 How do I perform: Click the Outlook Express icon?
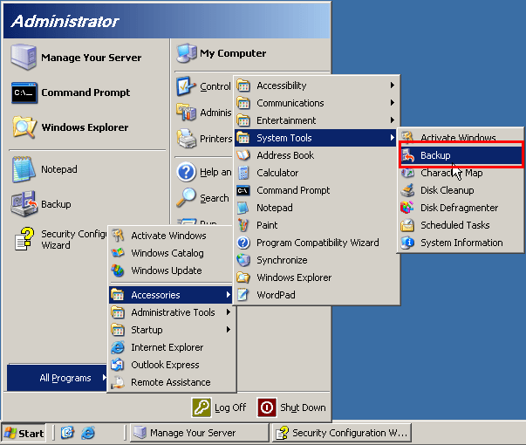[x=118, y=365]
